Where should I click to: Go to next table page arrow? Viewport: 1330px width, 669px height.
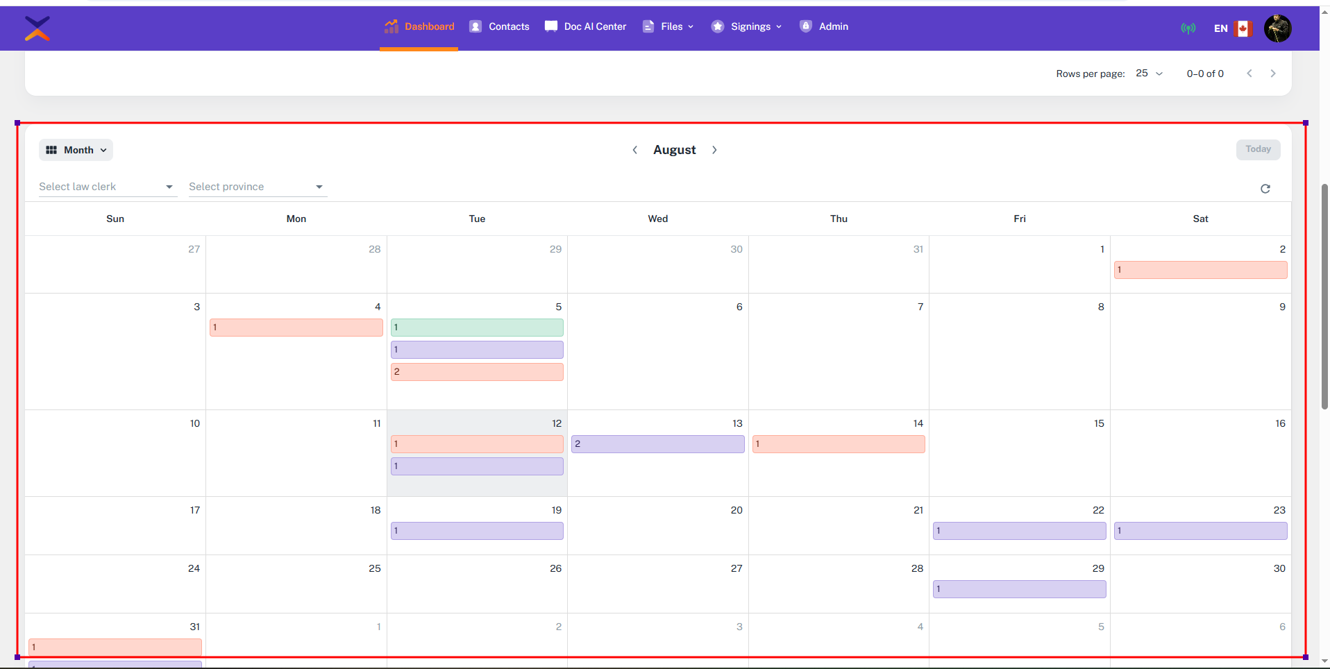(1272, 74)
